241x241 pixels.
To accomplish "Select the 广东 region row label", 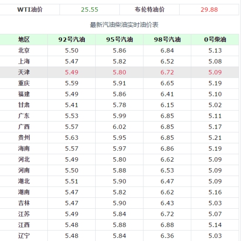I will coord(23,116).
